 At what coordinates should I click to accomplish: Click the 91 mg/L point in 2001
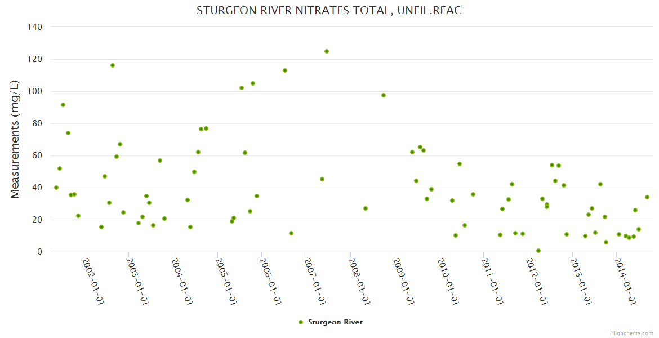coord(63,105)
